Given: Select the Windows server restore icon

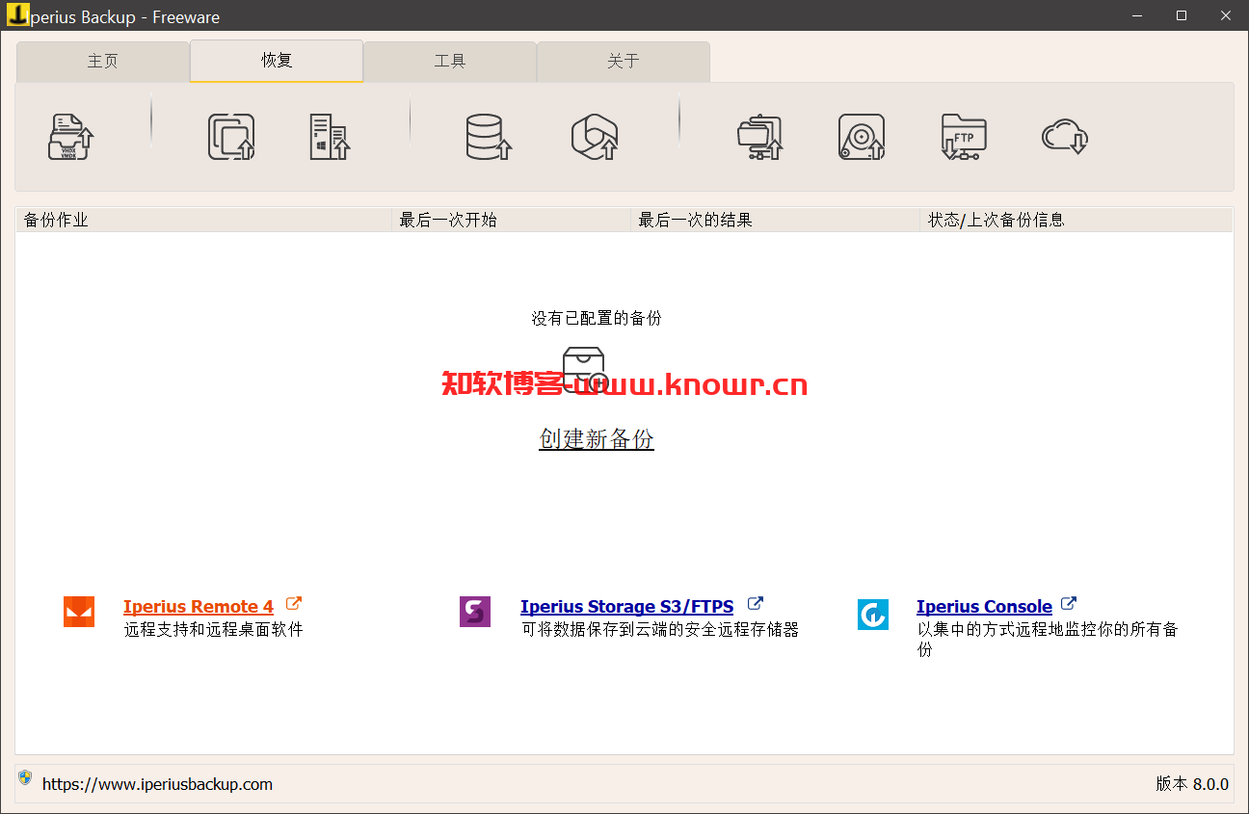Looking at the screenshot, I should coord(330,137).
